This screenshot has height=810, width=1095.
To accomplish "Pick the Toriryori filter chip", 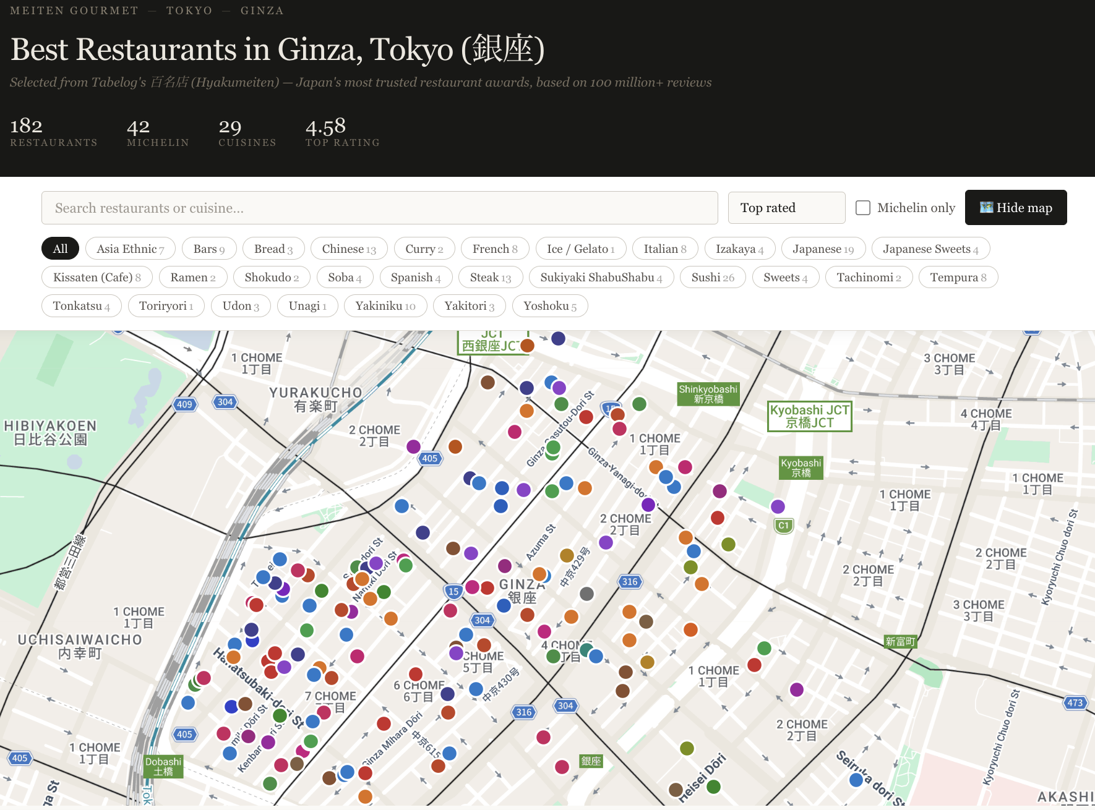I will pyautogui.click(x=166, y=305).
